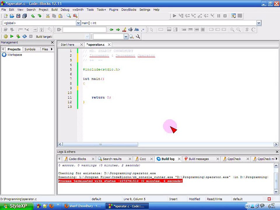Open the Debug menu
The width and height of the screenshot is (280, 210).
tap(65, 10)
